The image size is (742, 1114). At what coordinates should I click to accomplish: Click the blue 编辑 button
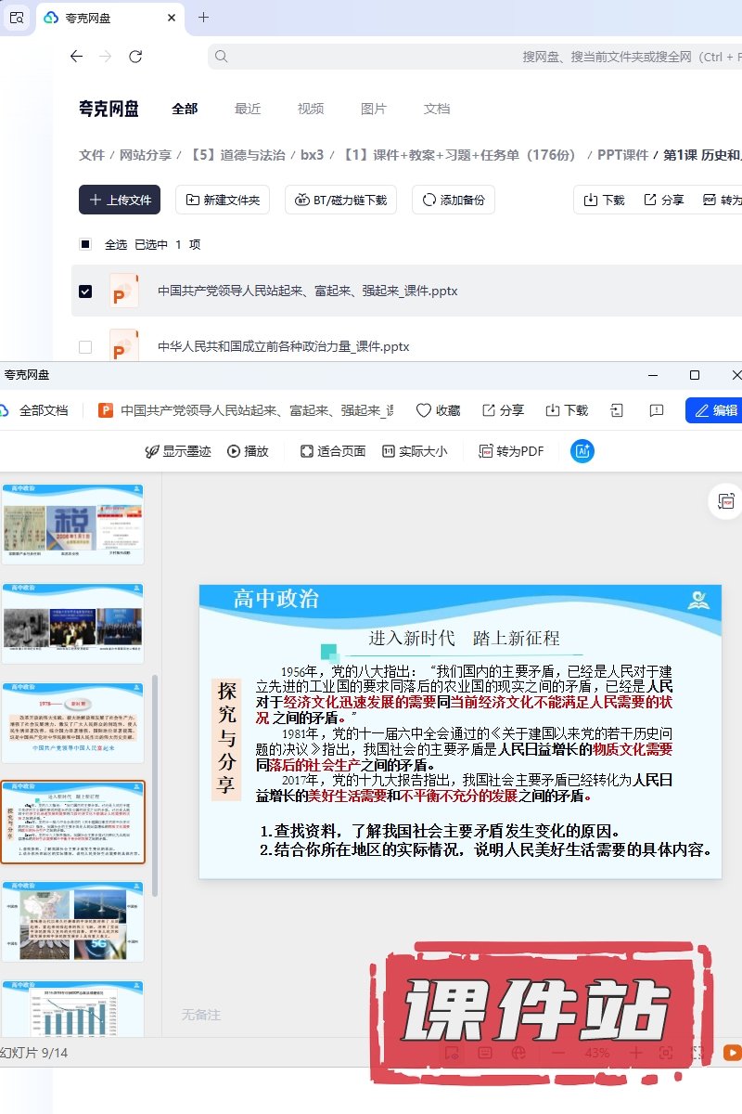tap(715, 410)
